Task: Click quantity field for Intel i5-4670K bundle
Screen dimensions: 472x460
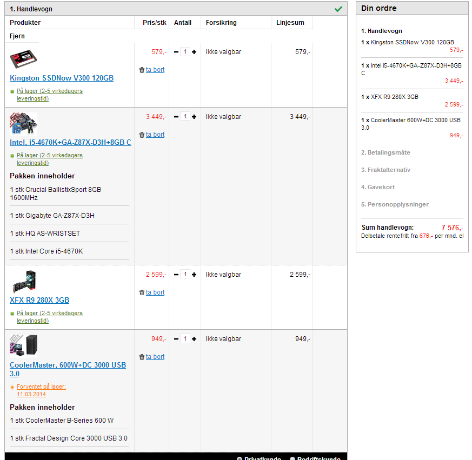Action: [x=185, y=117]
